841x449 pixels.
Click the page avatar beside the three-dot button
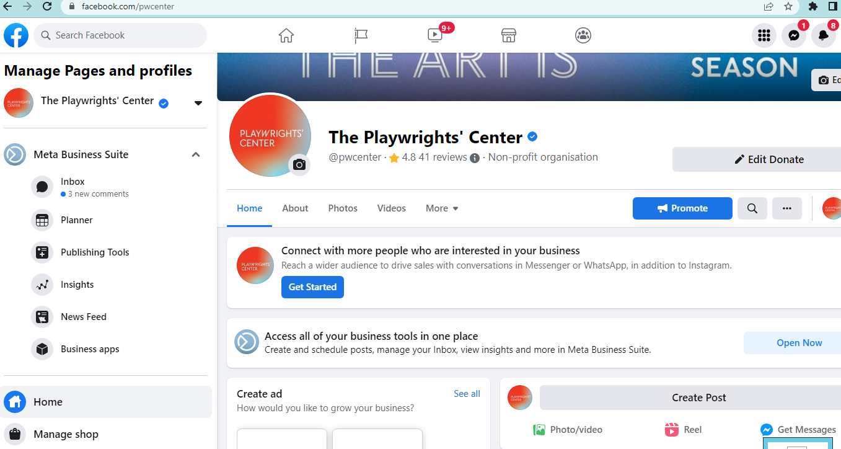coord(832,208)
